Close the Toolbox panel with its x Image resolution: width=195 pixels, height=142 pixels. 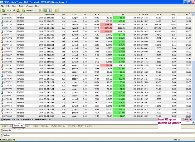[1, 135]
